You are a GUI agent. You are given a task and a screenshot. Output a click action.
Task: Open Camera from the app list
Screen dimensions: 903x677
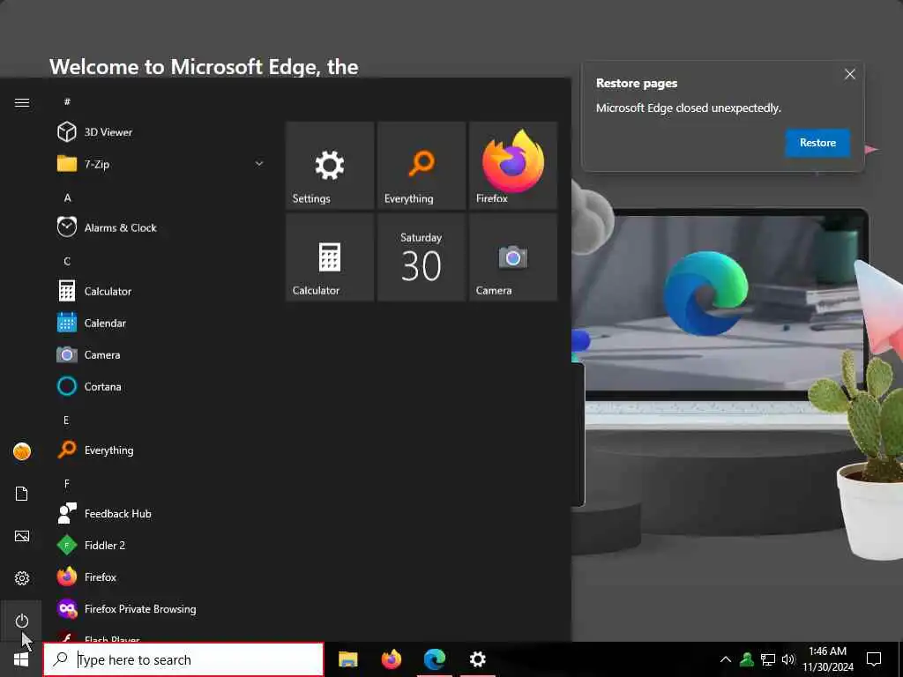point(160,354)
